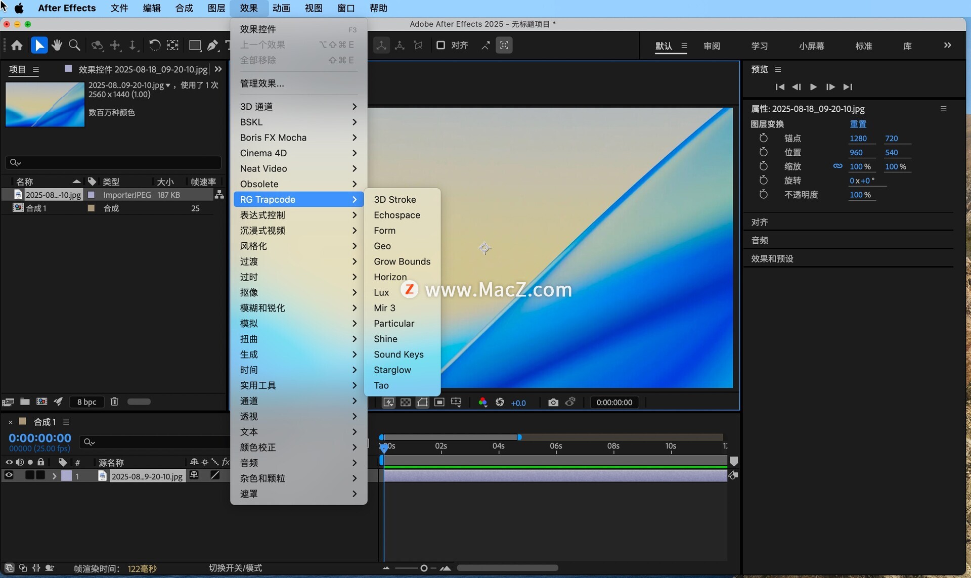The width and height of the screenshot is (971, 578).
Task: Click the last-frame playback button
Action: click(x=848, y=87)
